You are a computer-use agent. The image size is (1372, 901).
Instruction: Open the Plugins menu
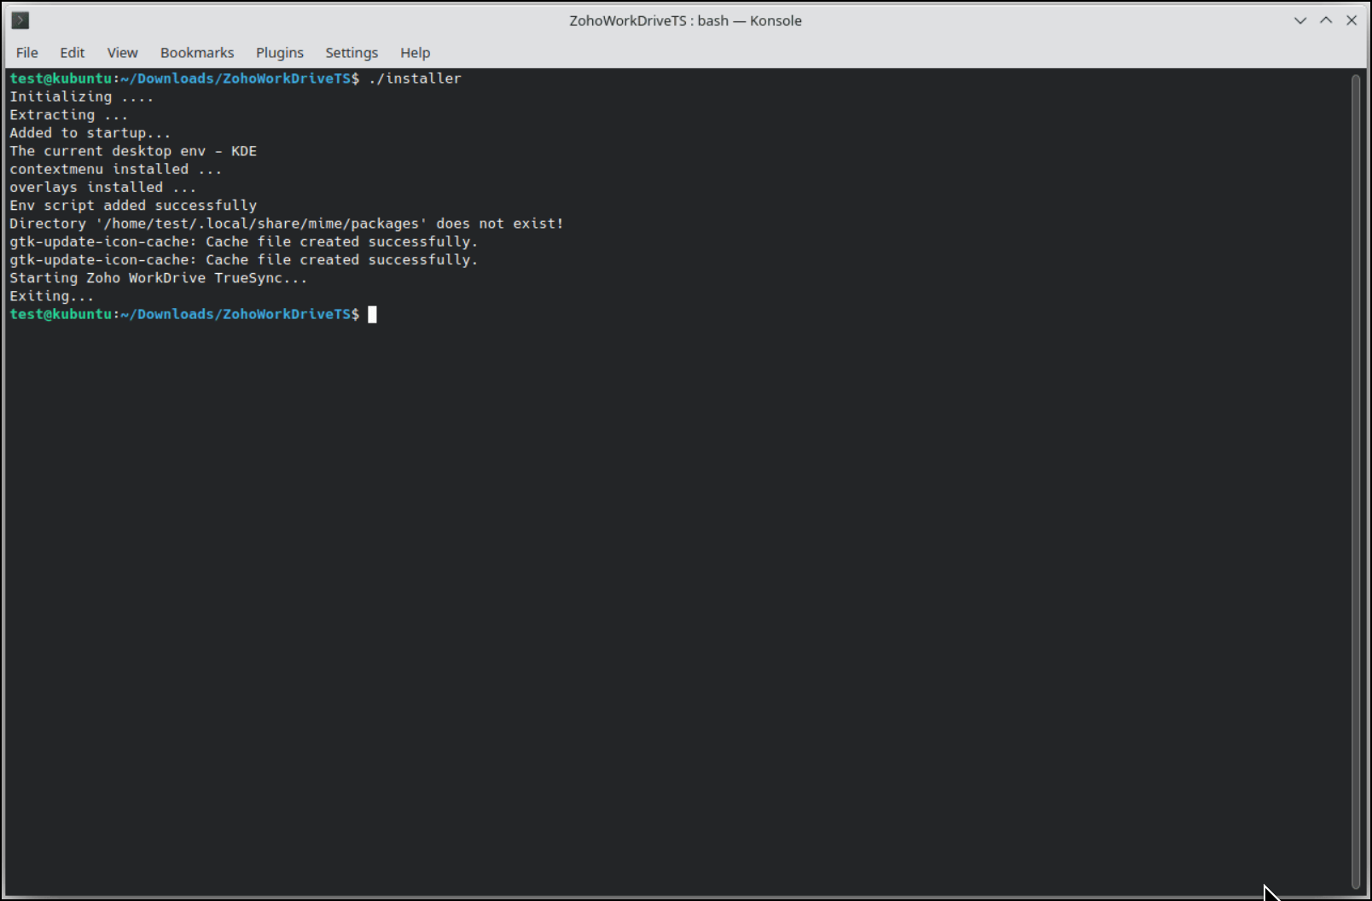[x=280, y=53]
